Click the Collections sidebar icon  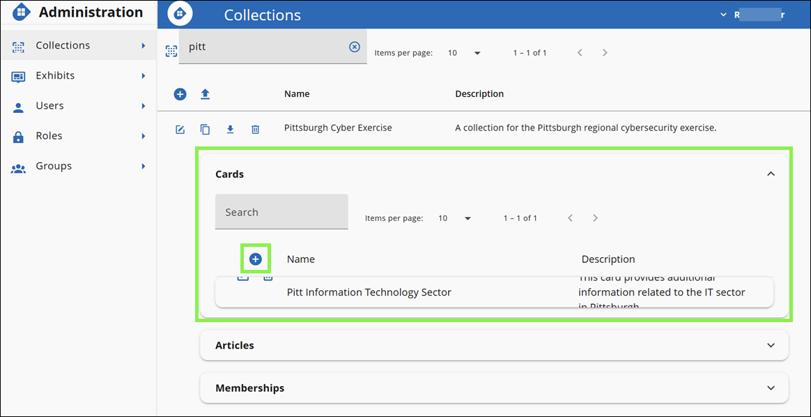click(18, 47)
